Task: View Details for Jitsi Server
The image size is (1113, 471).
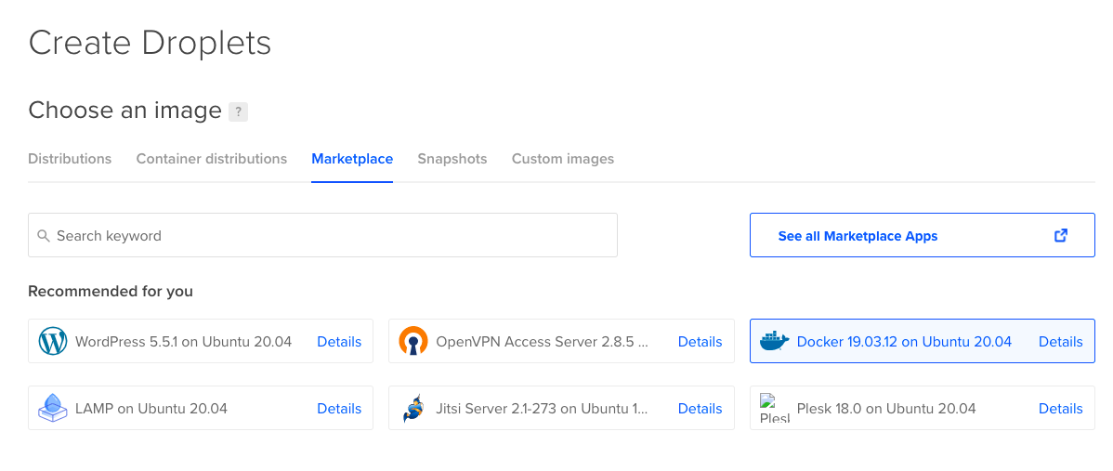Action: pos(700,409)
